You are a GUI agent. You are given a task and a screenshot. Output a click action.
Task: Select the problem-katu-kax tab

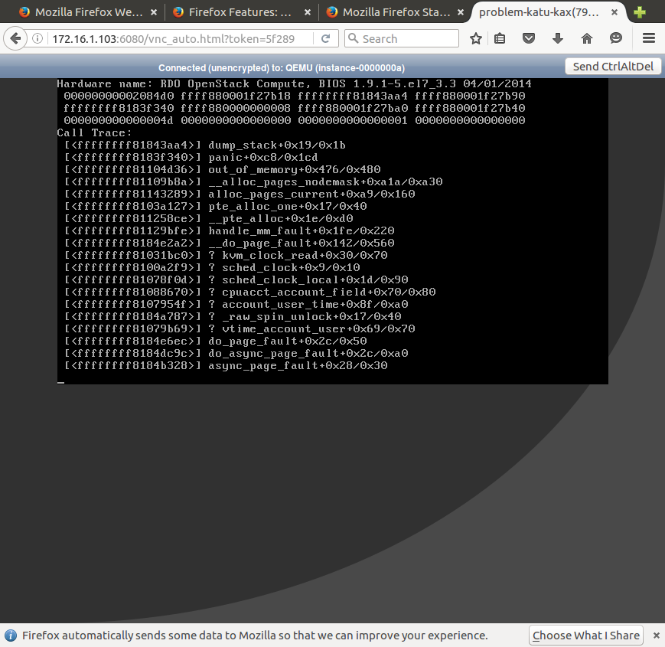click(547, 12)
